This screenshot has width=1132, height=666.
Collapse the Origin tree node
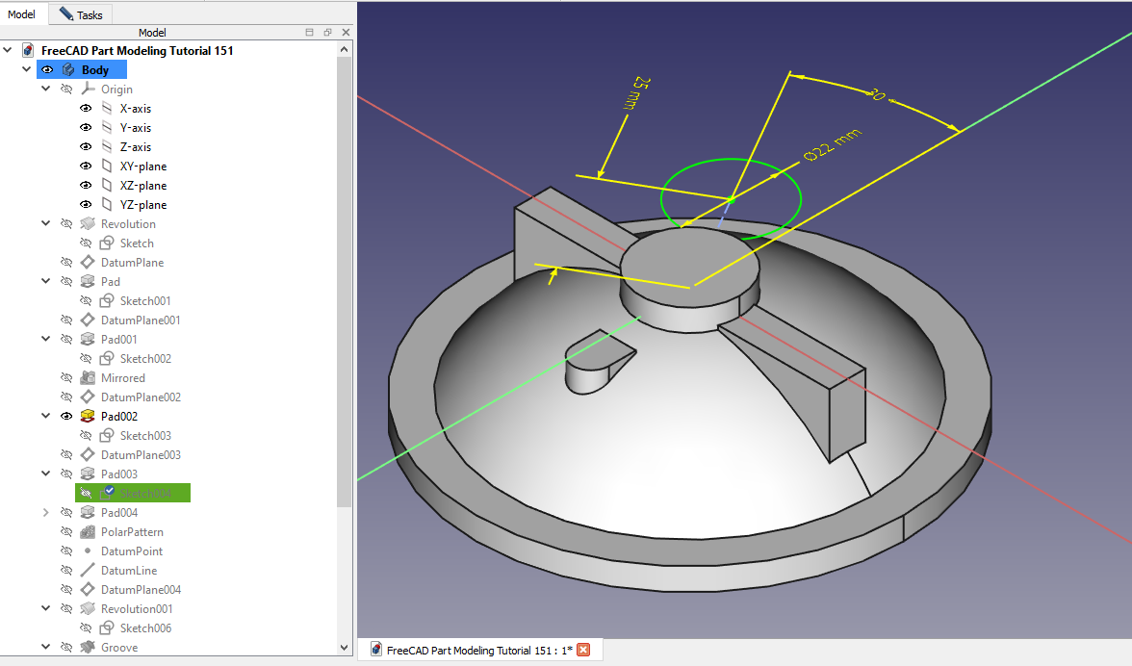click(x=45, y=90)
